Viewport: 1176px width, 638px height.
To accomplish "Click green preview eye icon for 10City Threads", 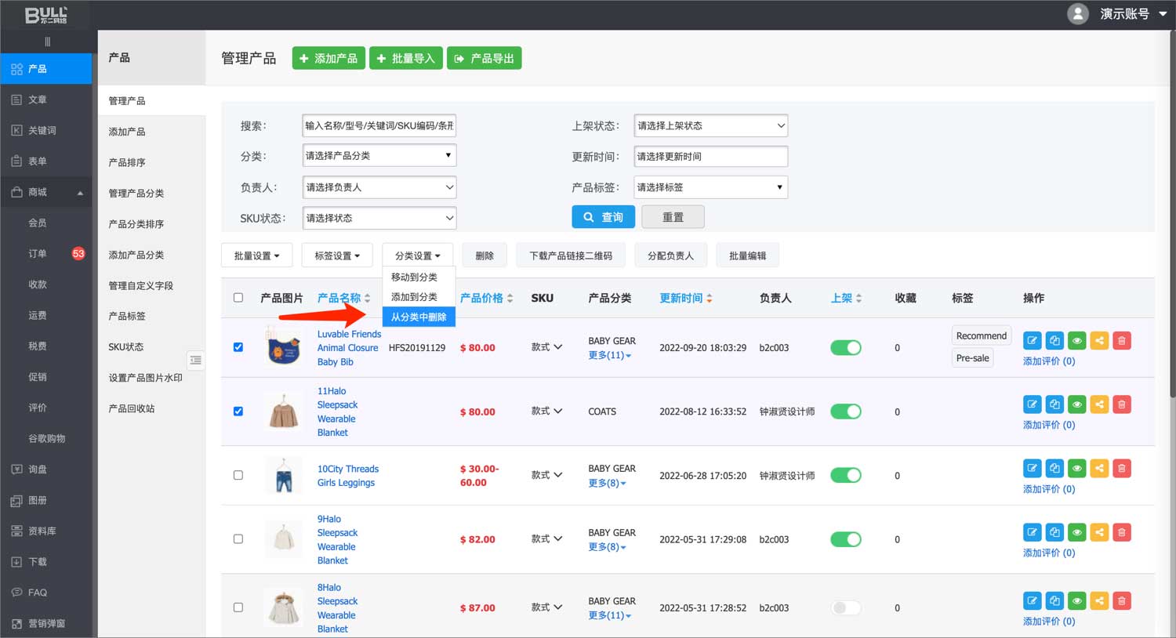I will [x=1077, y=469].
